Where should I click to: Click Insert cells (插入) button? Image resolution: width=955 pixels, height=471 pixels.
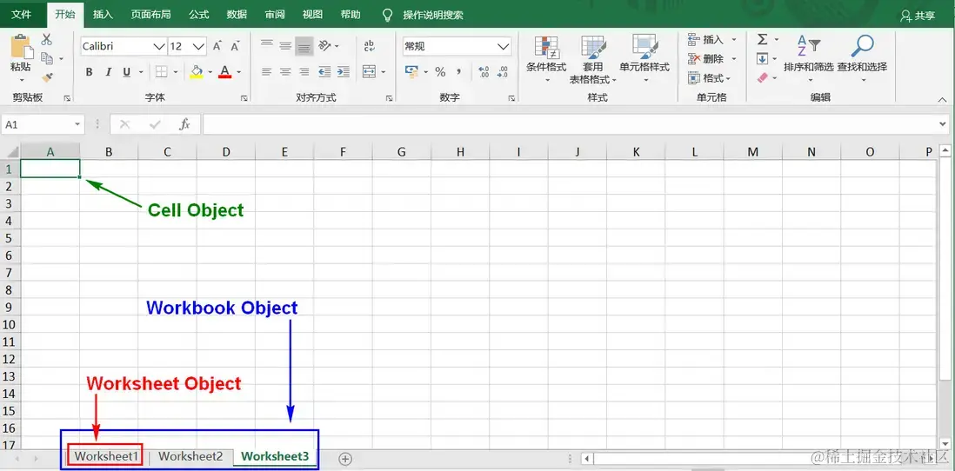[712, 40]
